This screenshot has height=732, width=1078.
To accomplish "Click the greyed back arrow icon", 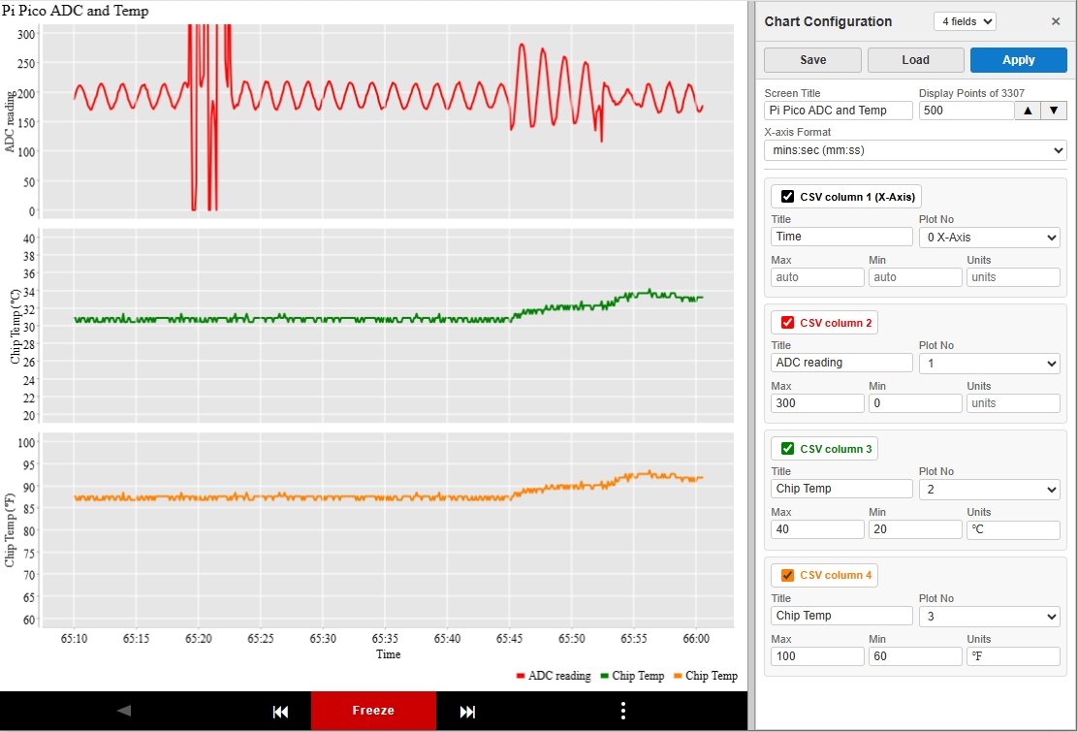I will (x=124, y=711).
